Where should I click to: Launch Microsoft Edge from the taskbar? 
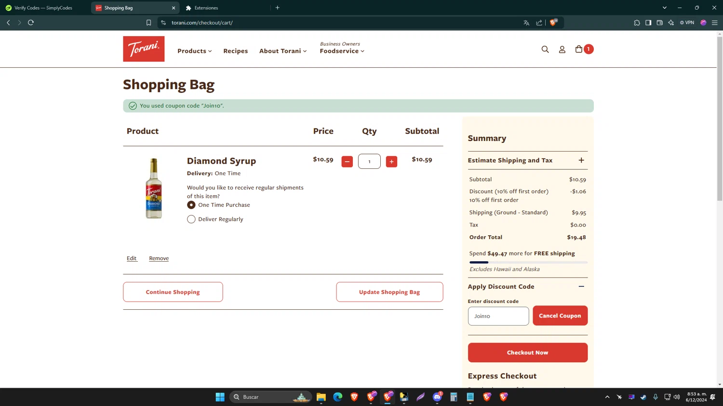coord(337,397)
